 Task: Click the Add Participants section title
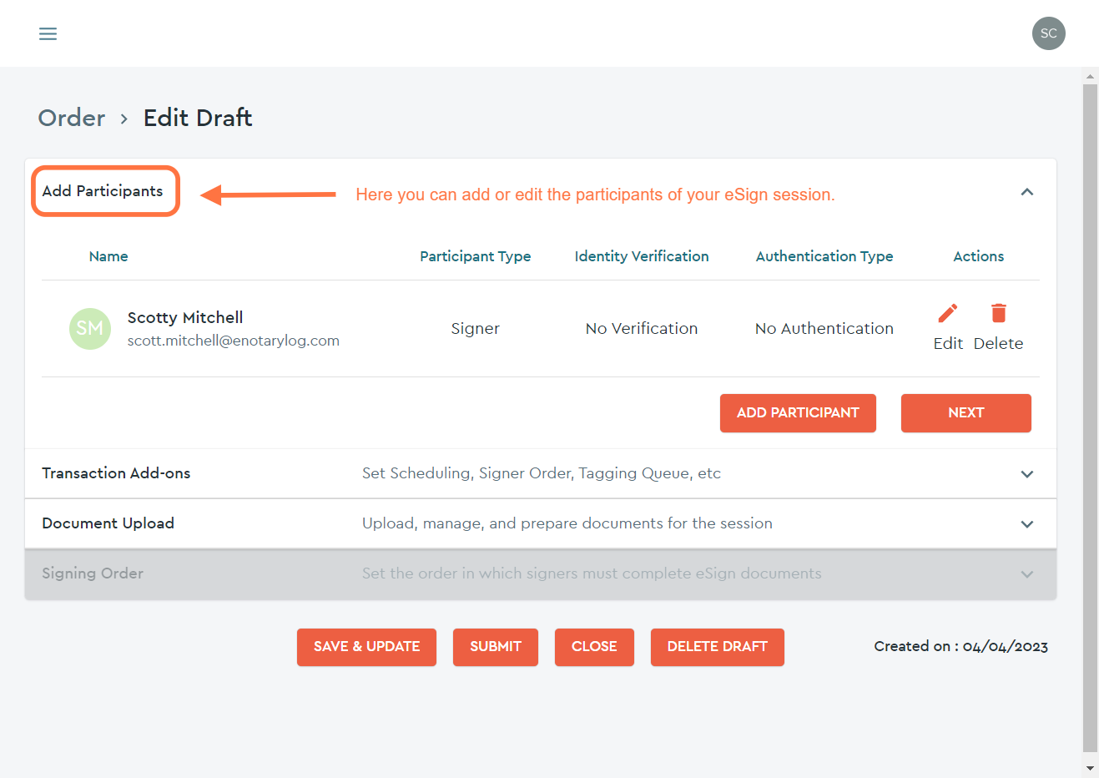[x=103, y=191]
